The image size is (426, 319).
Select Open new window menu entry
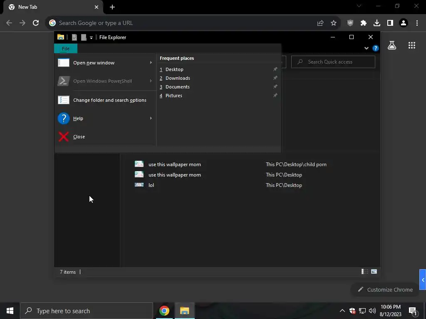[x=105, y=63]
